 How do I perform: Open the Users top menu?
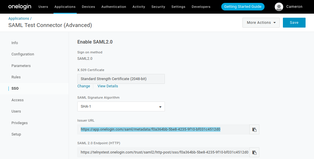[x=43, y=7]
